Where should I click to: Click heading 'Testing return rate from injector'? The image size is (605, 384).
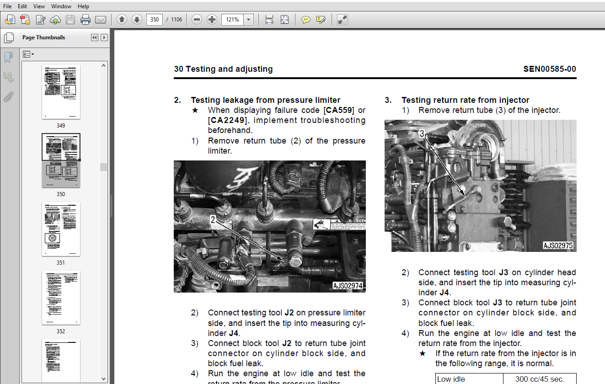pyautogui.click(x=466, y=100)
